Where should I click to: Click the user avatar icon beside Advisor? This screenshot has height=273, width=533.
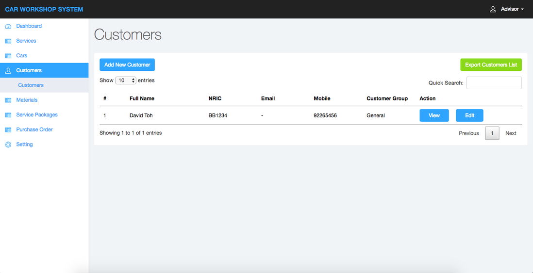[x=493, y=9]
